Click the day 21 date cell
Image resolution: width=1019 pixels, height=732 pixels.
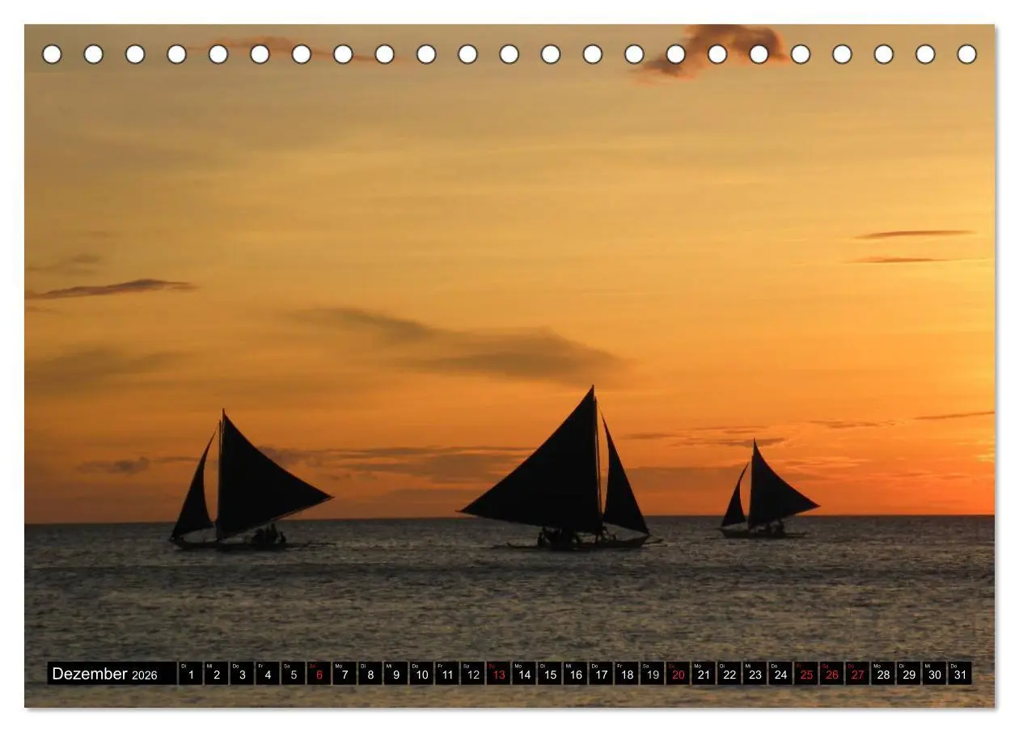point(703,673)
